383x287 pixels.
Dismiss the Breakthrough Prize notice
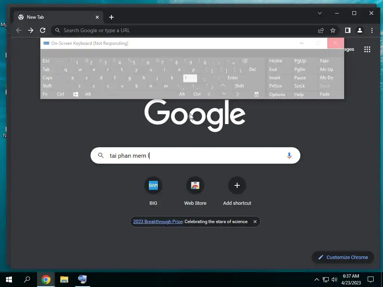pyautogui.click(x=255, y=222)
